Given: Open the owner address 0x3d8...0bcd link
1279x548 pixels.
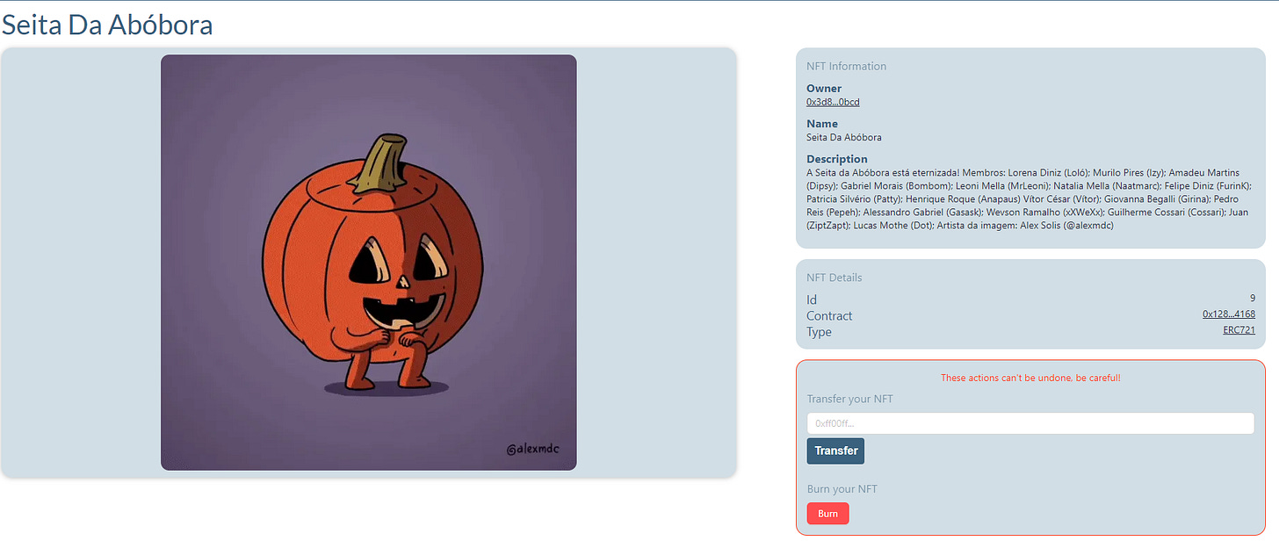Looking at the screenshot, I should pos(833,102).
